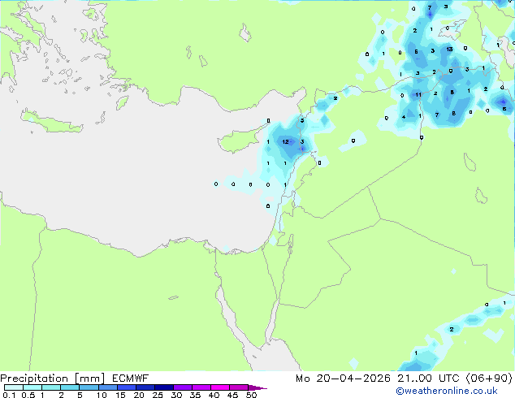Click the '12' value east of Cyprus
Viewport: 515px width, 398px height.
[x=285, y=141]
